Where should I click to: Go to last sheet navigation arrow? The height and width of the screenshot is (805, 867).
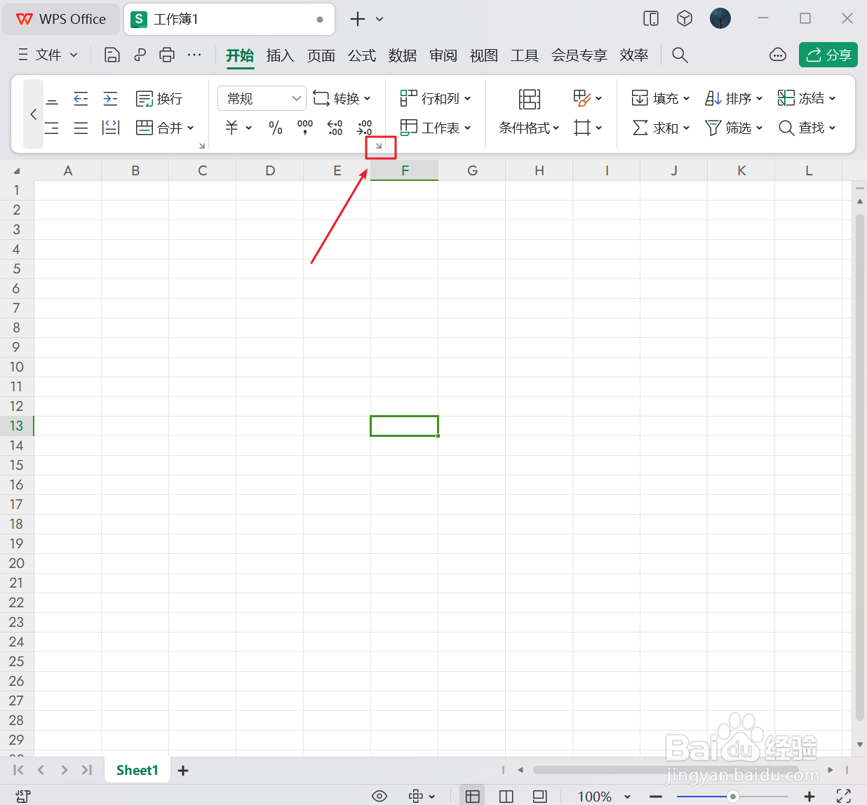(87, 770)
